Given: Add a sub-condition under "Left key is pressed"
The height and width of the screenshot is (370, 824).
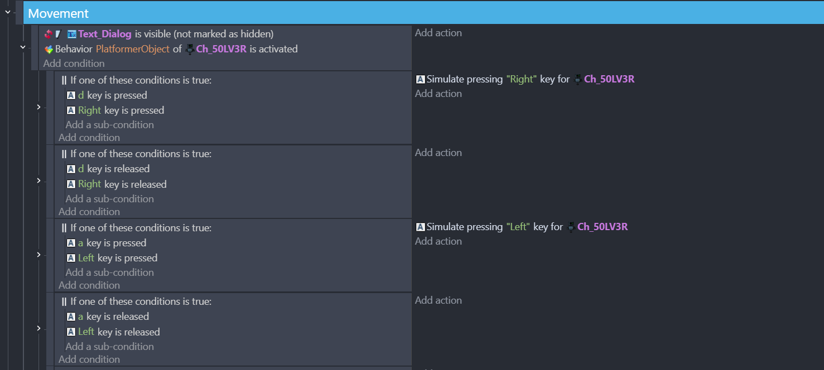Looking at the screenshot, I should pos(109,272).
